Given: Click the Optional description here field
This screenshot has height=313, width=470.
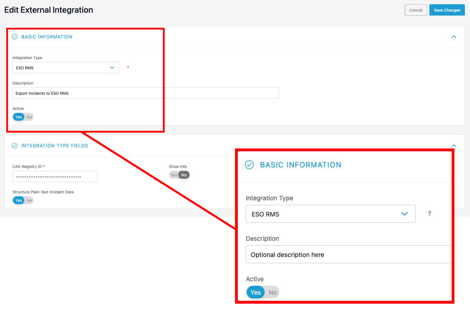Looking at the screenshot, I should (x=349, y=254).
